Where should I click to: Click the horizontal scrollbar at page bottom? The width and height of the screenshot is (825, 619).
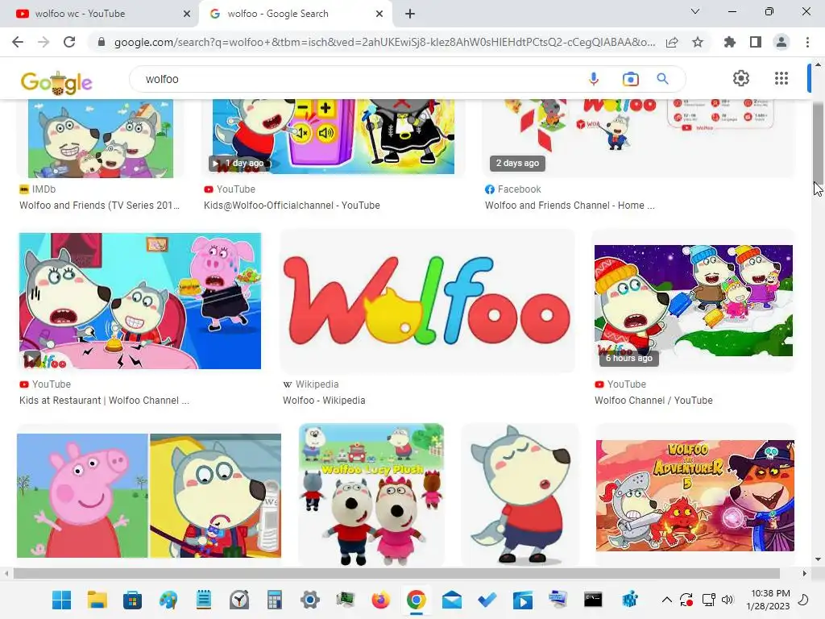point(396,573)
